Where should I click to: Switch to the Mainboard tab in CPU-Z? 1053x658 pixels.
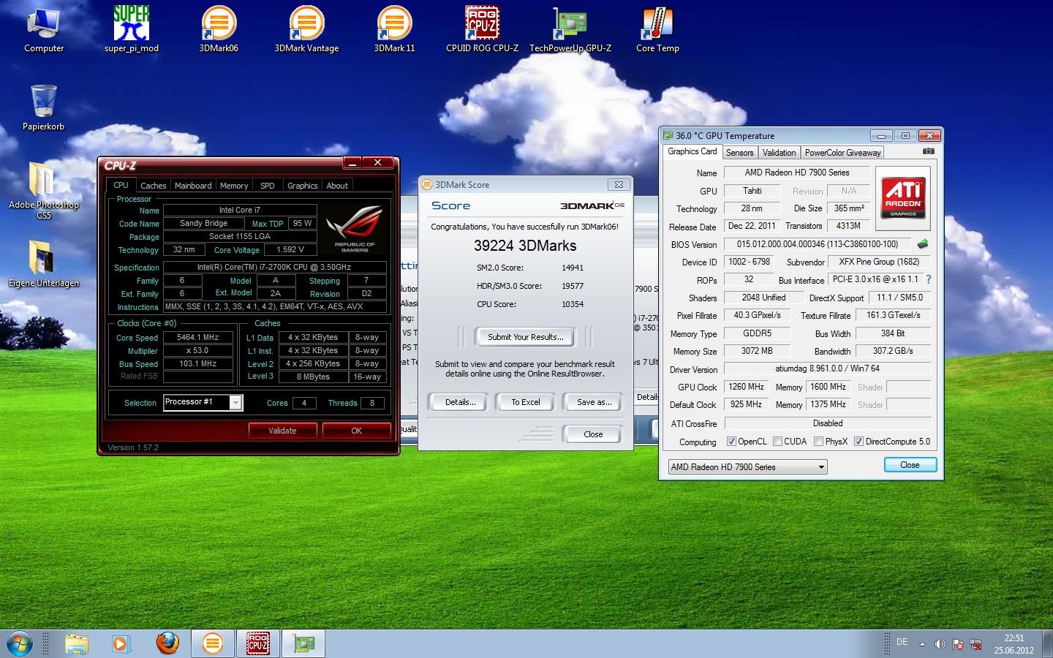point(193,186)
